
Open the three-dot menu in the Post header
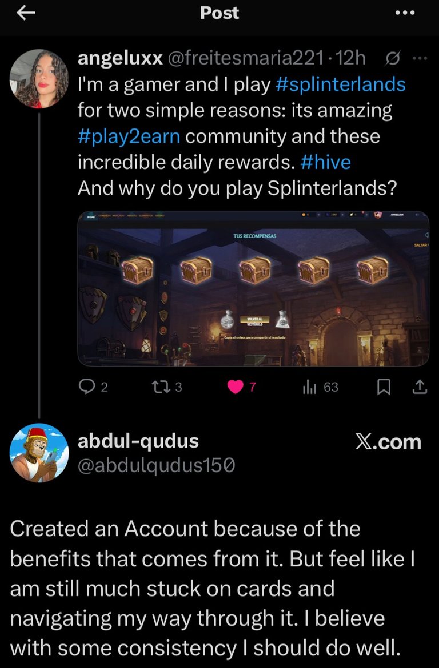pos(405,14)
